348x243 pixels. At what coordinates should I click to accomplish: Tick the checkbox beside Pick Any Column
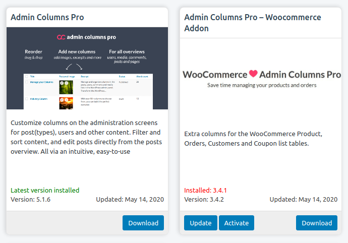click(x=26, y=99)
